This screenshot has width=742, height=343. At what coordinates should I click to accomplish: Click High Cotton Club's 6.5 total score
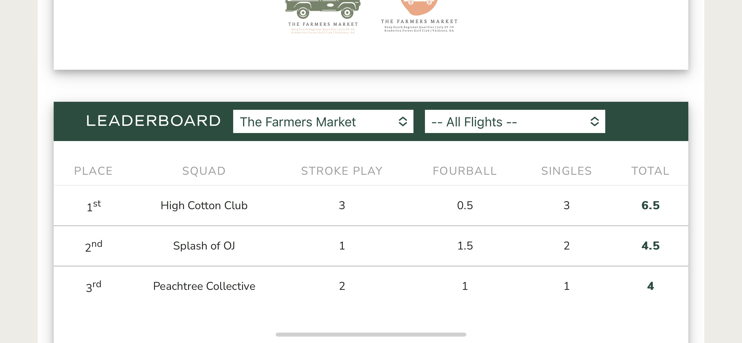pyautogui.click(x=650, y=206)
